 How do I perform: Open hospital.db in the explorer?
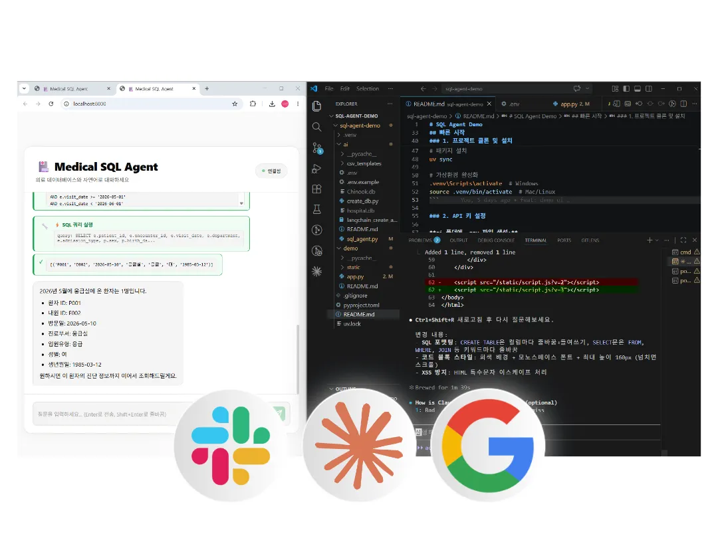click(360, 211)
